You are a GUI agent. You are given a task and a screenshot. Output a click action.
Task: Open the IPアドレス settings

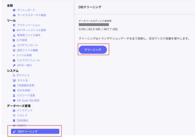pos(23,75)
